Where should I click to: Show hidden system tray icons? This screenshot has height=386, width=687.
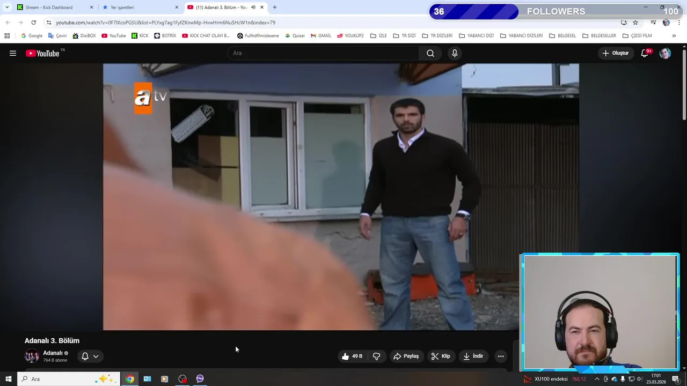(x=597, y=379)
